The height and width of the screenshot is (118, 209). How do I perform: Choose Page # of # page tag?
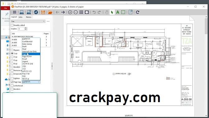[27, 56]
